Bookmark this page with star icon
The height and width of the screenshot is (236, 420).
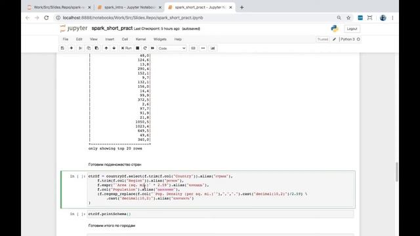pos(348,18)
